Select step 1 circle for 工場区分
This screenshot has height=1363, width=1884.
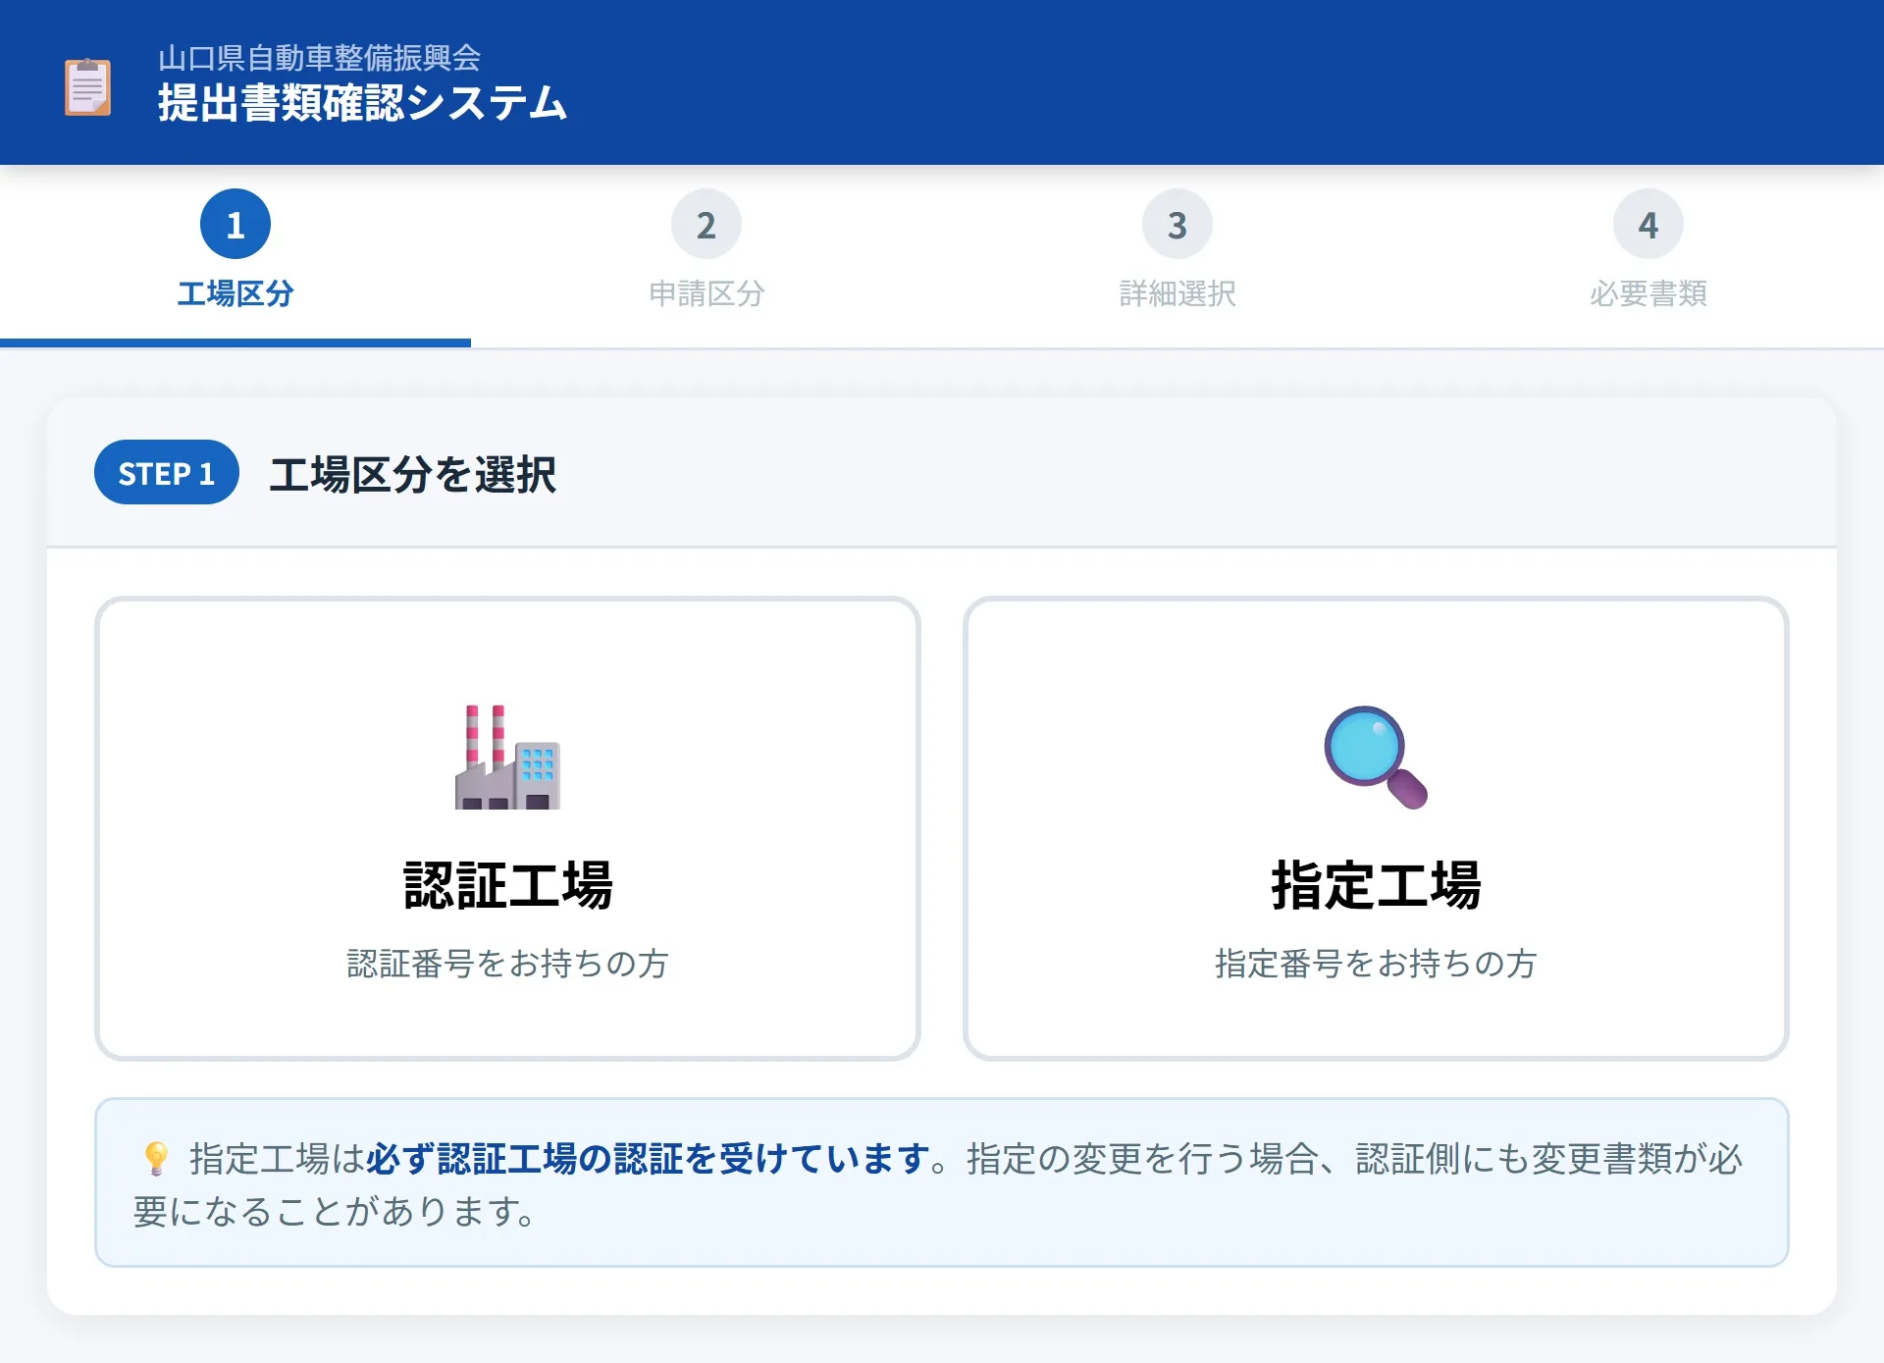point(235,225)
